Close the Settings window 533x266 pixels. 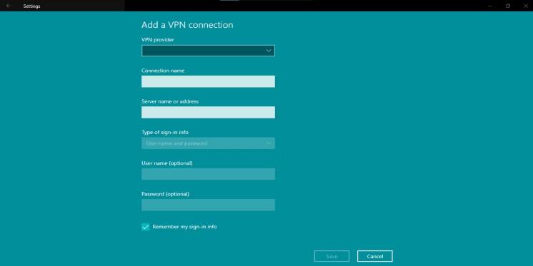[526, 6]
